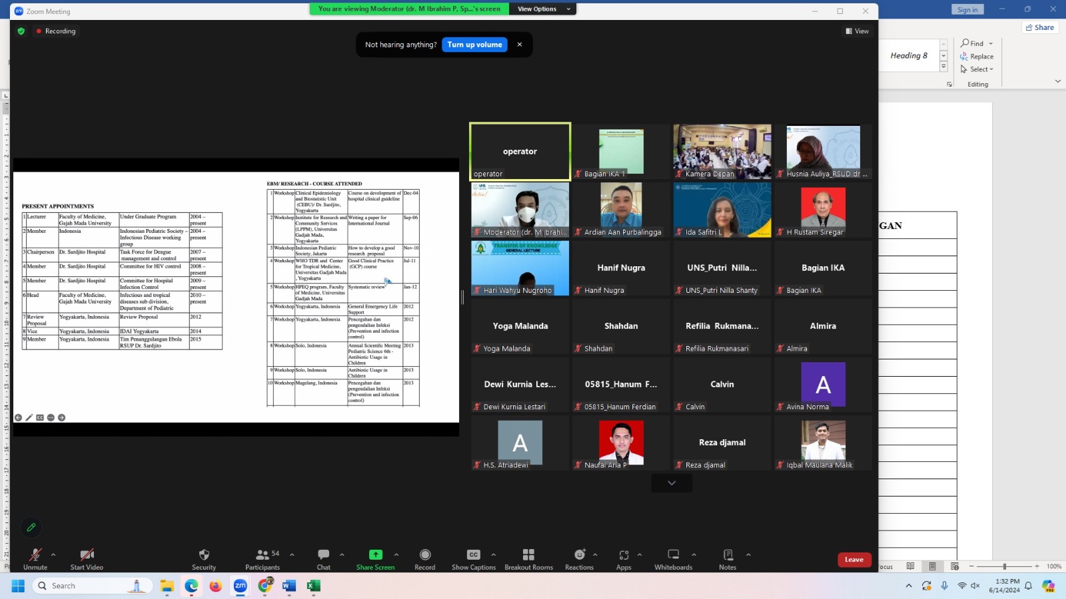Click the green Share Screen icon
Viewport: 1066px width, 599px height.
tap(376, 554)
